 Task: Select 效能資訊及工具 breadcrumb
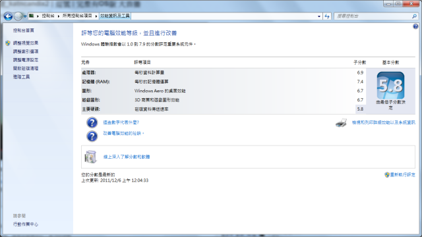[x=115, y=16]
